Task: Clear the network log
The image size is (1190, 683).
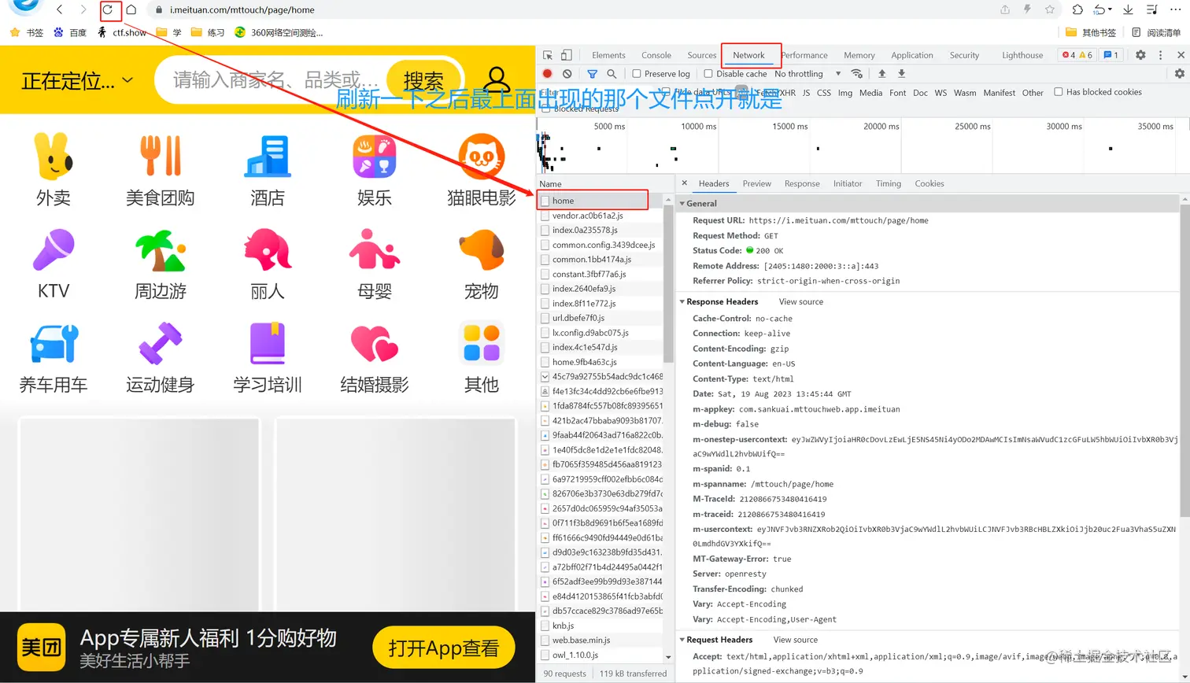Action: (567, 74)
